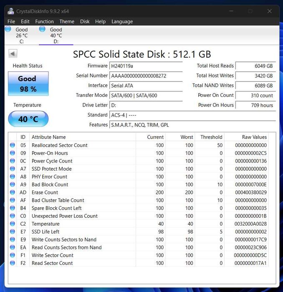Click the status orb for PHY Error Count

tap(13, 176)
